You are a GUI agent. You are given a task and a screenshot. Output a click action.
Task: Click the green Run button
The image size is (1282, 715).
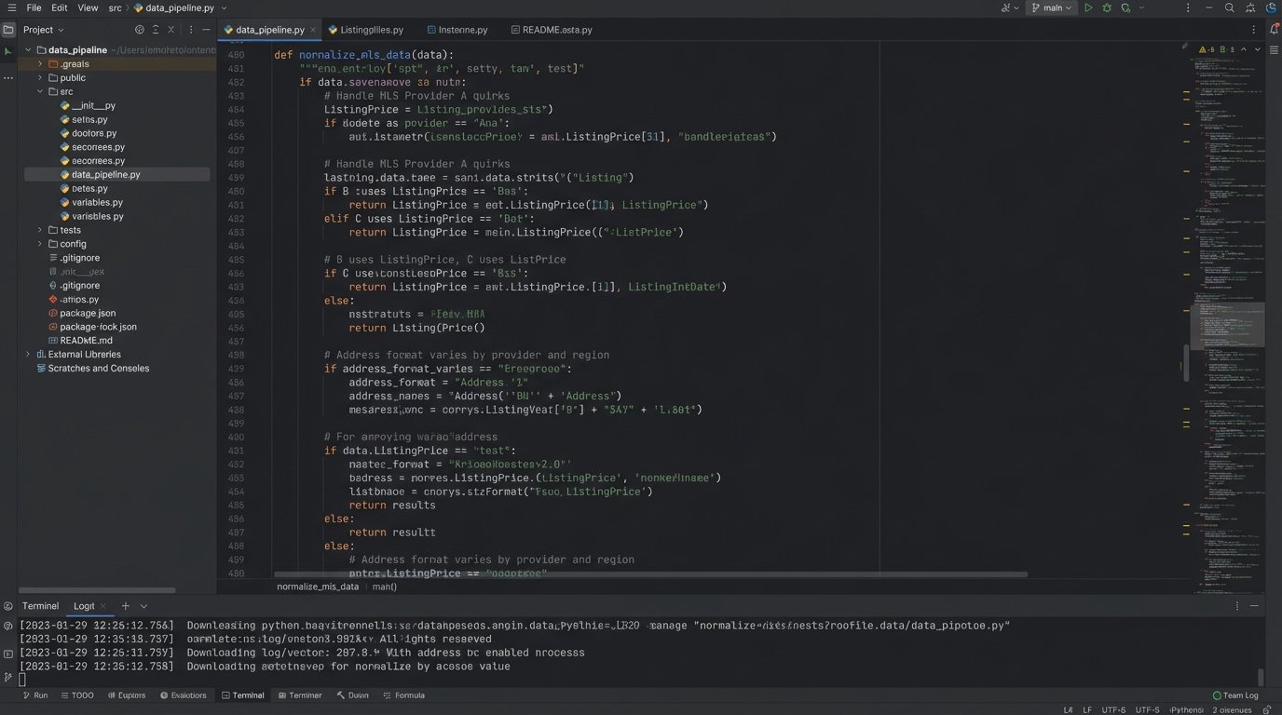(1088, 7)
